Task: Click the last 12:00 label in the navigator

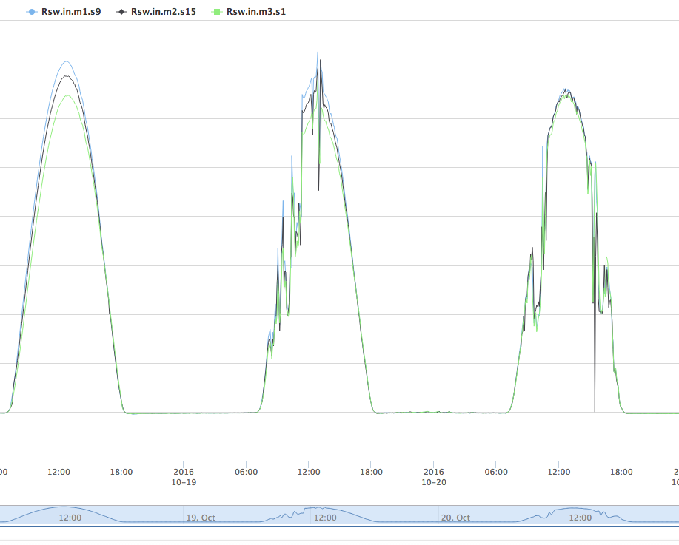Action: click(579, 518)
